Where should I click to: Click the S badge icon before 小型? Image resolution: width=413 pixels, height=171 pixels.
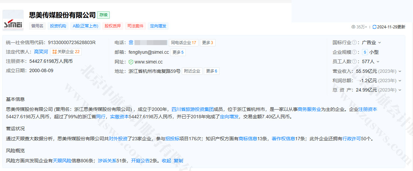(365, 52)
